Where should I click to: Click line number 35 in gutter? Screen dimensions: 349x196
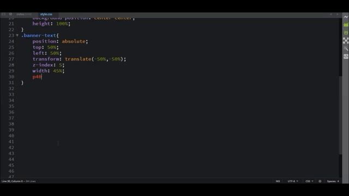click(11, 106)
